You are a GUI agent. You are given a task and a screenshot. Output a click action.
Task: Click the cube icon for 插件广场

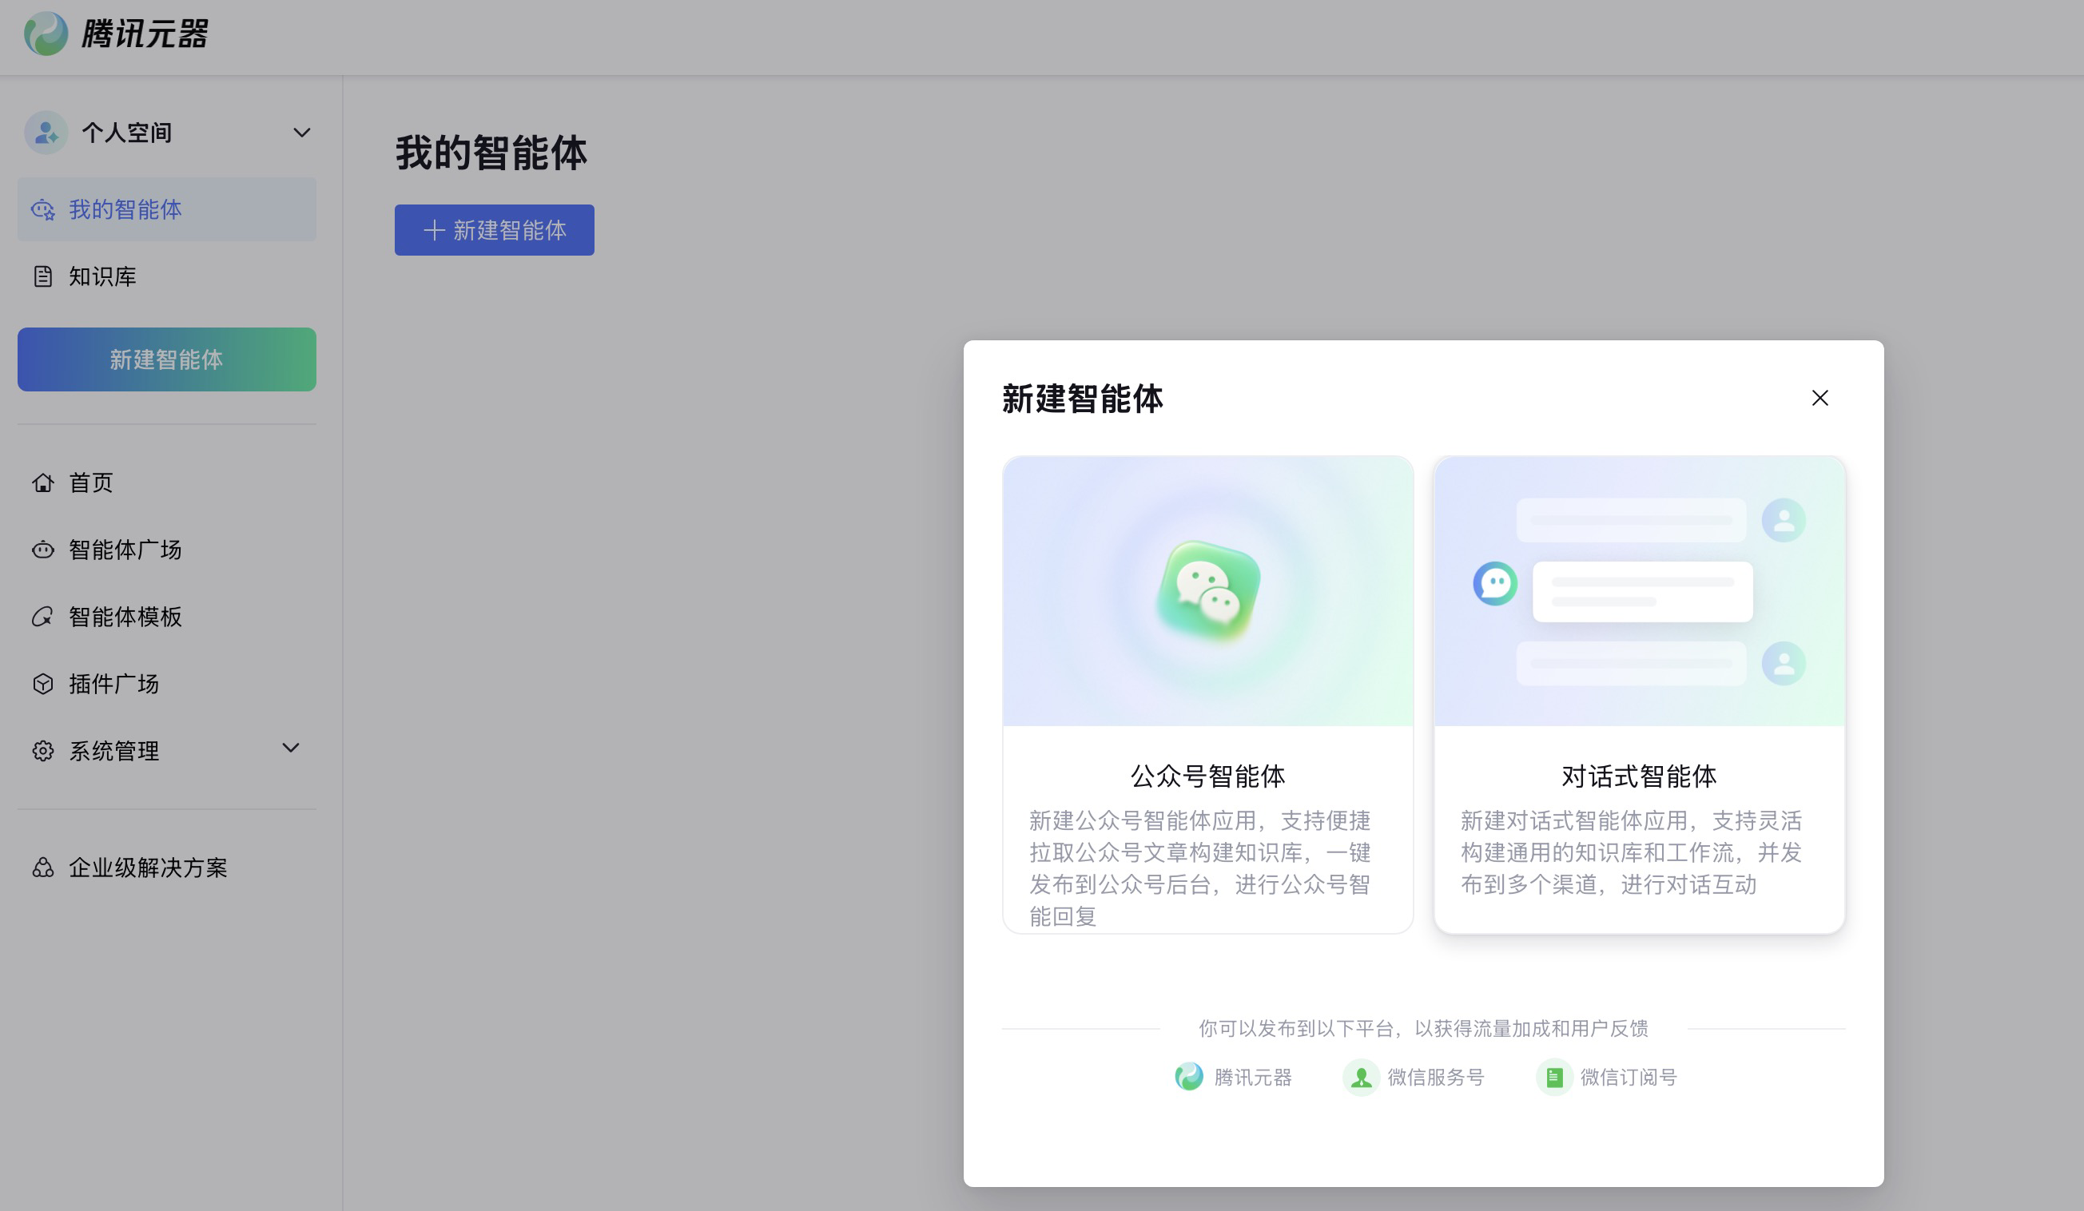pyautogui.click(x=43, y=684)
